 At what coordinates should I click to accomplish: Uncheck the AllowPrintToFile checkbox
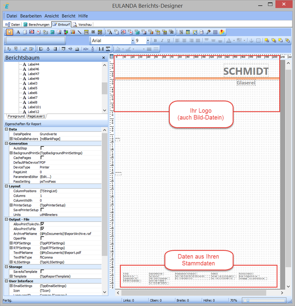pyautogui.click(x=42, y=229)
